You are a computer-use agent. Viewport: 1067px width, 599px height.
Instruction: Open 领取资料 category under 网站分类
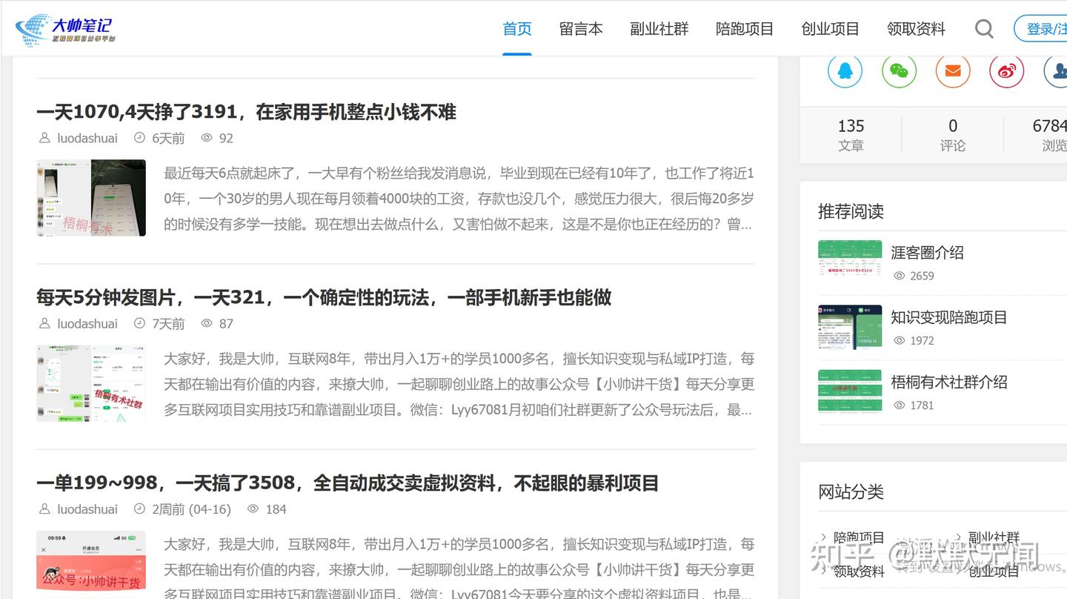pos(859,572)
